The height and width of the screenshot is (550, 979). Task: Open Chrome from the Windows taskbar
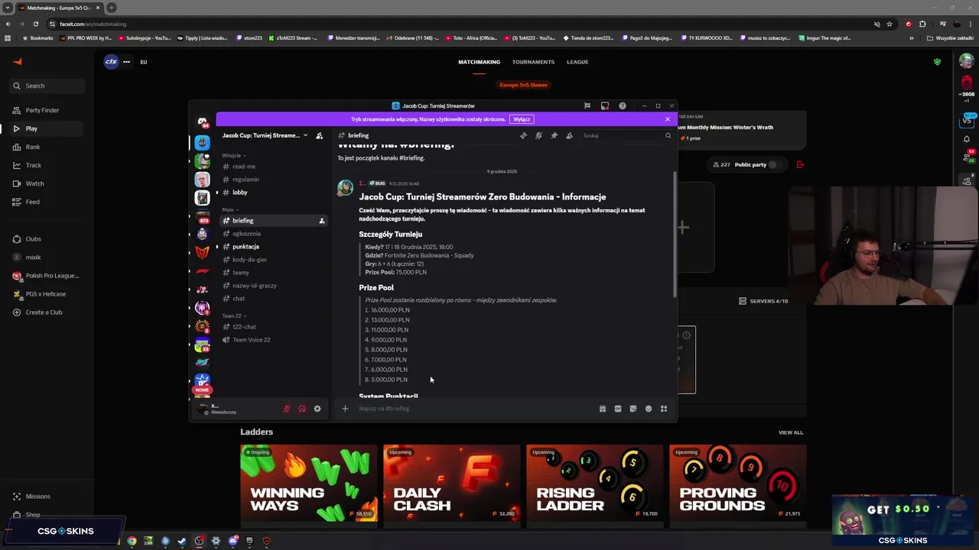tap(132, 541)
